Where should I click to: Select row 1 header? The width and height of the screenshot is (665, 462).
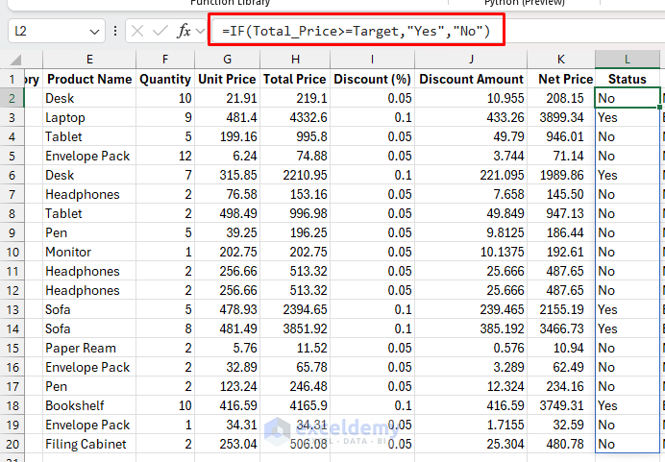coord(12,80)
